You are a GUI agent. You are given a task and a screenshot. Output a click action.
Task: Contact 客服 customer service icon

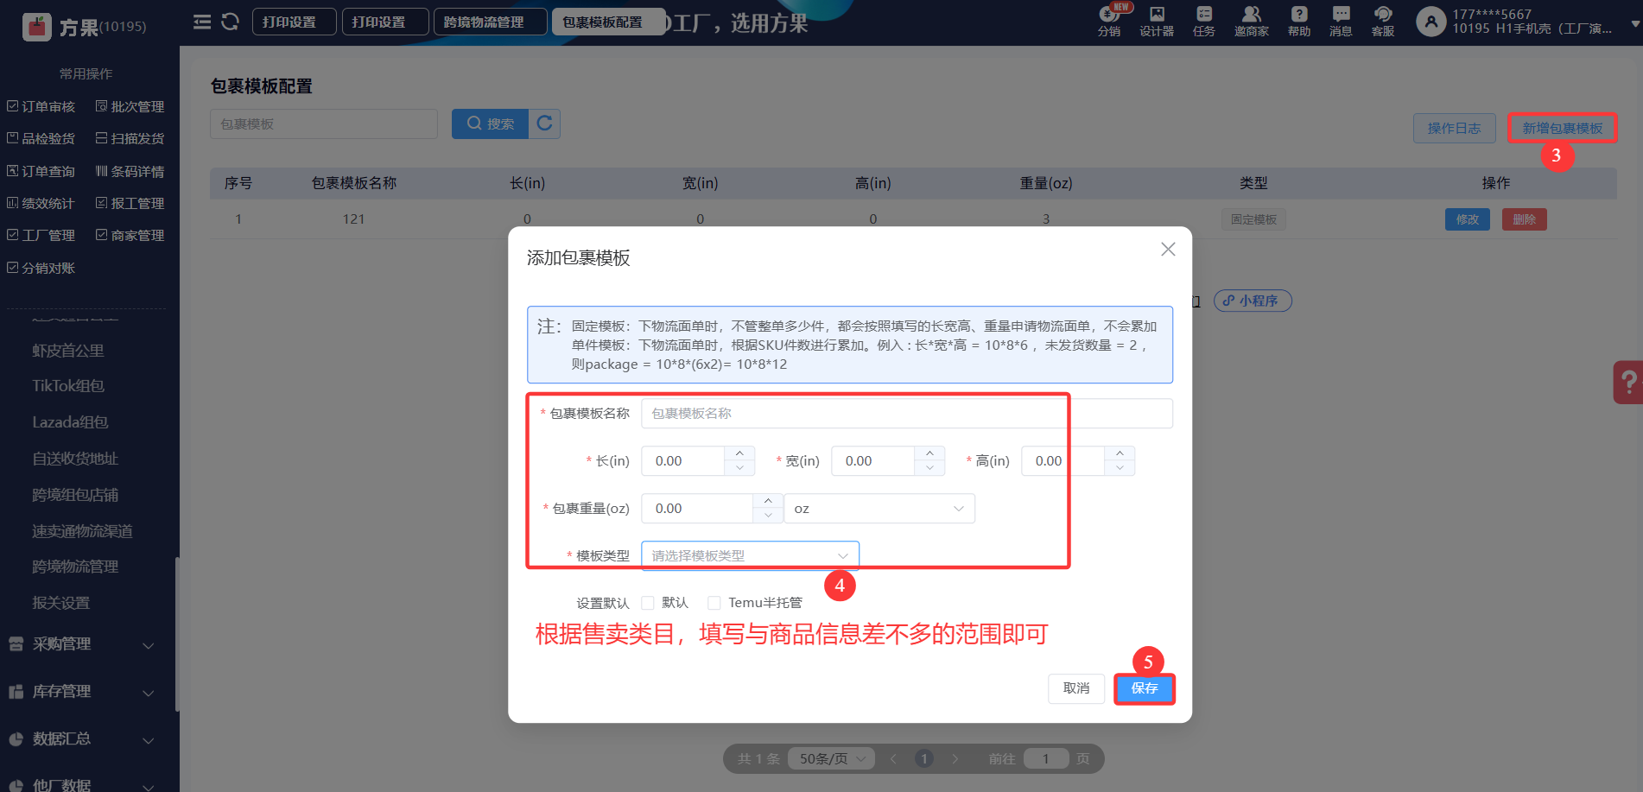click(x=1383, y=20)
